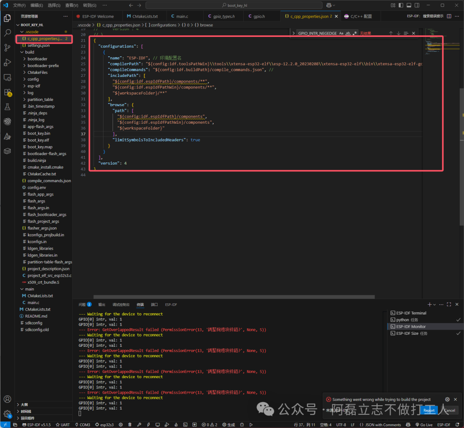
Task: Show errors and warnings count in status bar
Action: (210, 425)
